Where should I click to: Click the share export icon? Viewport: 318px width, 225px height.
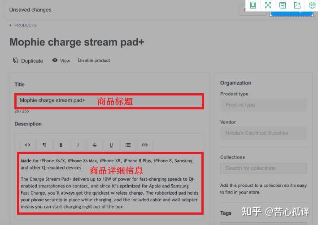(x=297, y=5)
